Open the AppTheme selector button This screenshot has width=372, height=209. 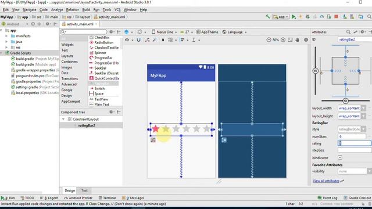(208, 32)
